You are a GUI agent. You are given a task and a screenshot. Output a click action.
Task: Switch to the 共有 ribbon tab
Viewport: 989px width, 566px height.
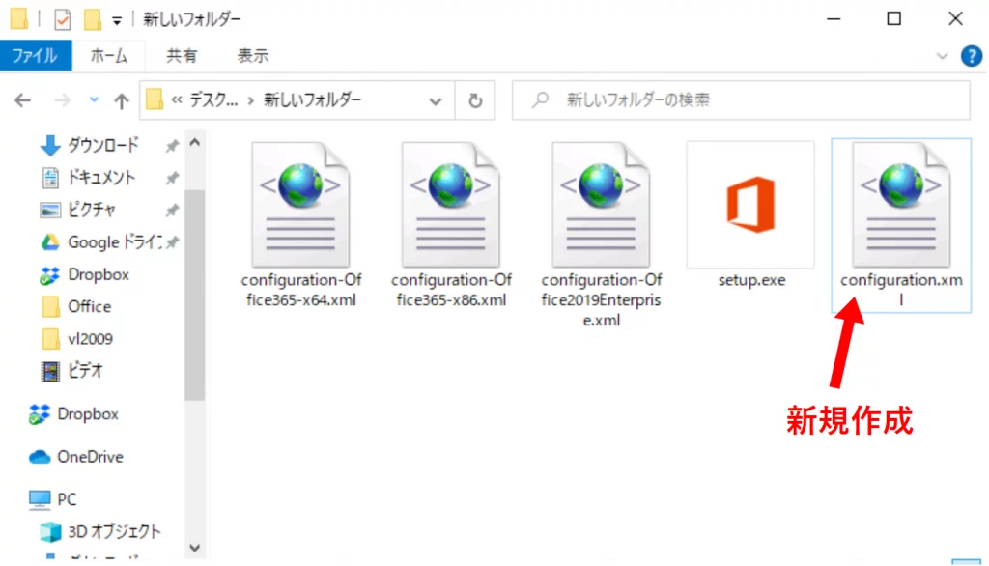point(182,56)
